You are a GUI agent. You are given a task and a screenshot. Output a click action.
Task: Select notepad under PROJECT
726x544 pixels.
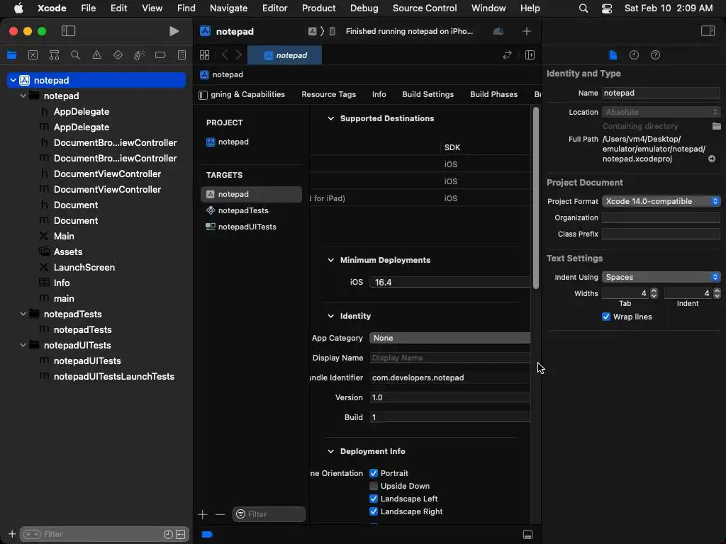[x=251, y=142]
